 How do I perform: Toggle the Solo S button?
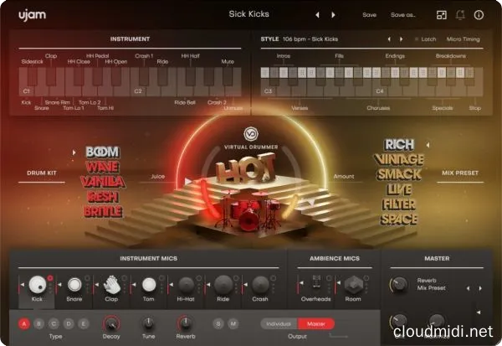pos(219,323)
